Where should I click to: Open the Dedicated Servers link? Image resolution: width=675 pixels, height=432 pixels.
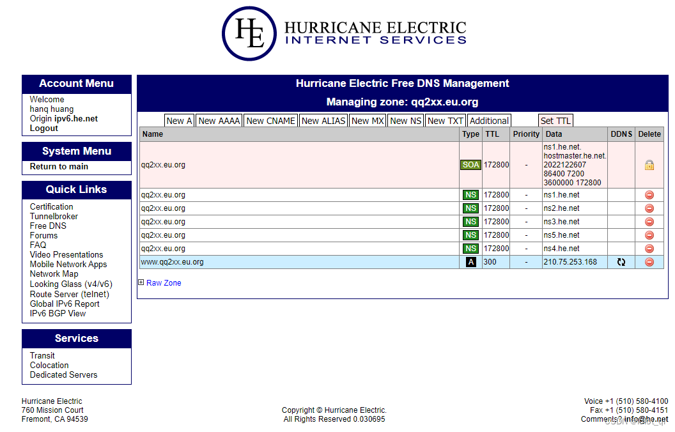point(63,374)
